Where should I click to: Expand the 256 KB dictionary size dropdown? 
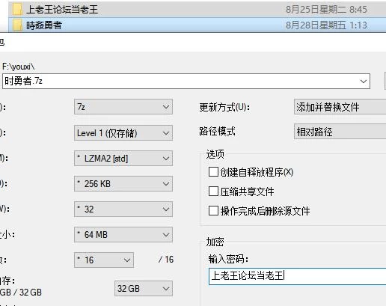[123, 184]
